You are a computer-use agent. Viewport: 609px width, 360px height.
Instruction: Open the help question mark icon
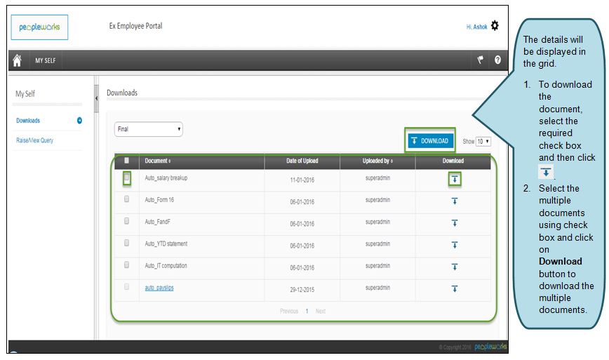[497, 60]
